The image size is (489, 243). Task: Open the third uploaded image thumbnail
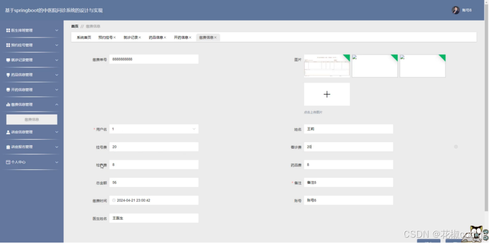(x=423, y=66)
